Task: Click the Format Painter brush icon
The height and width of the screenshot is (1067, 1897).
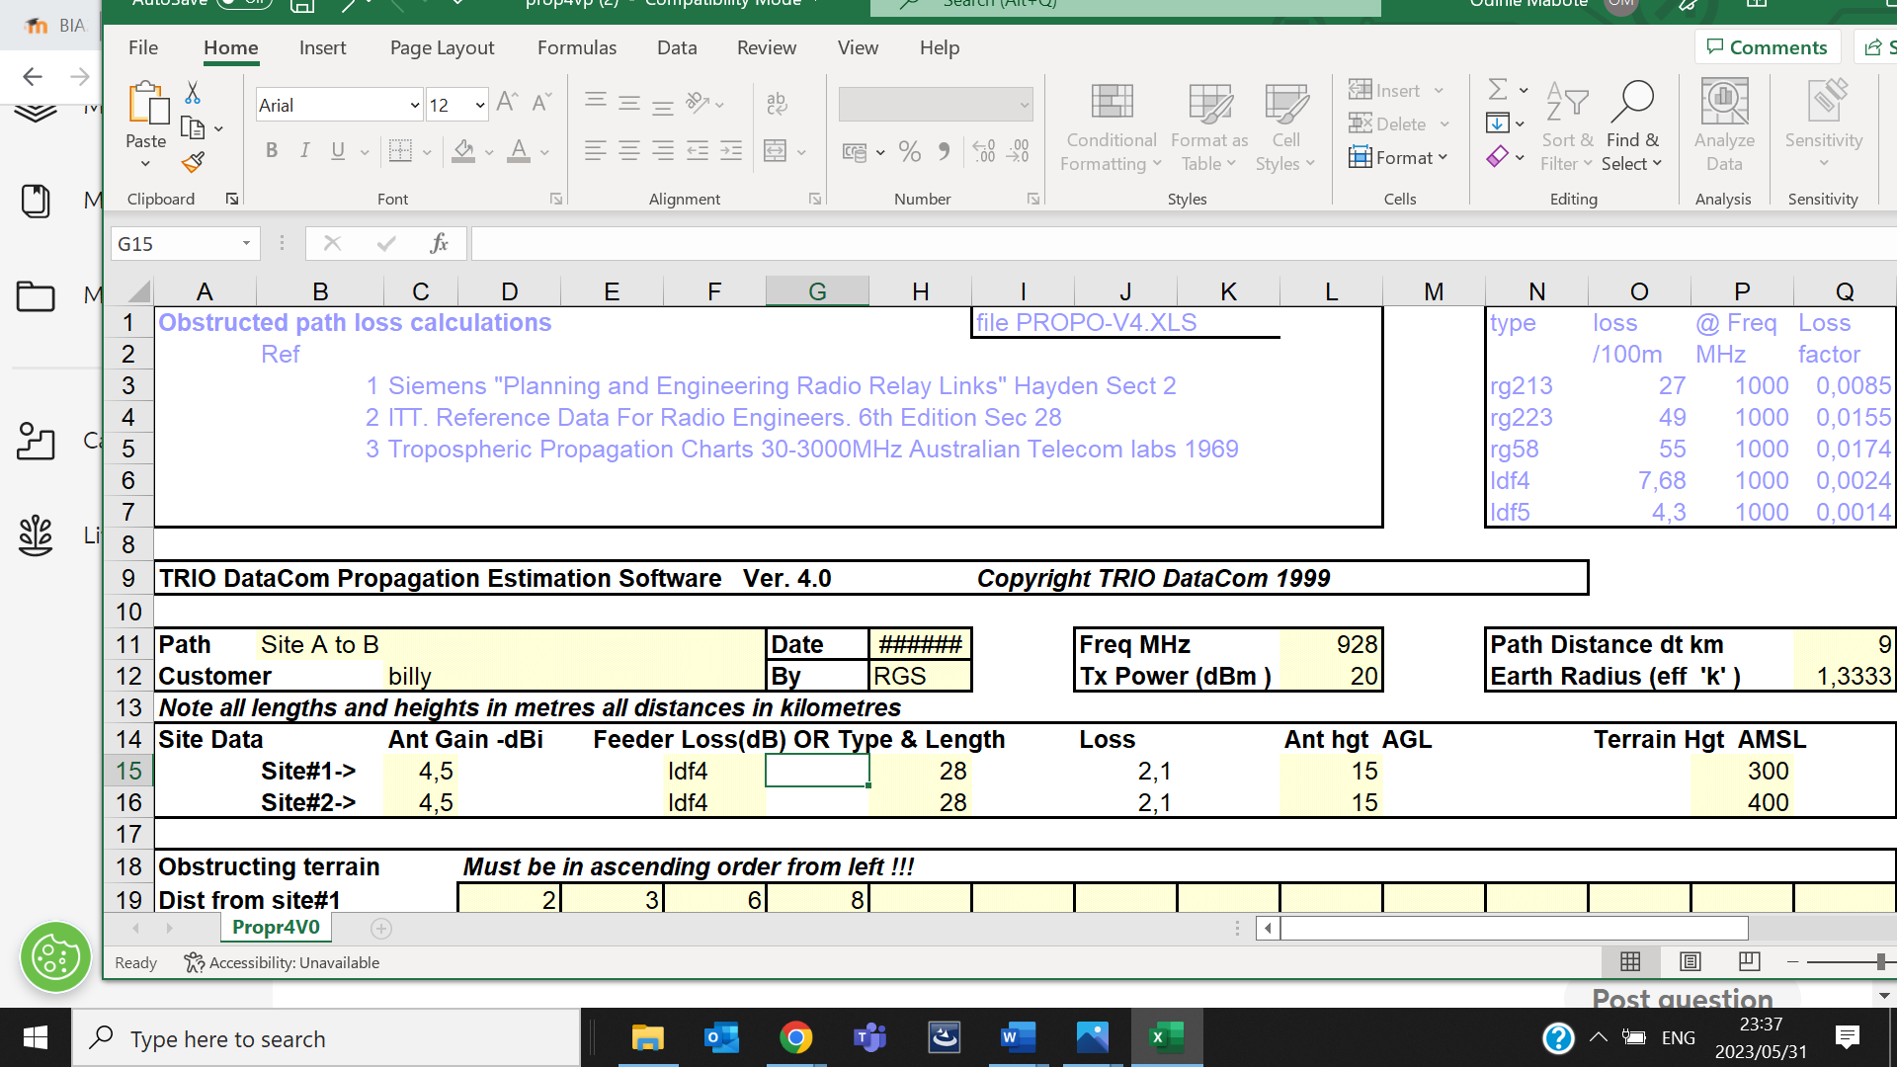Action: (x=194, y=162)
